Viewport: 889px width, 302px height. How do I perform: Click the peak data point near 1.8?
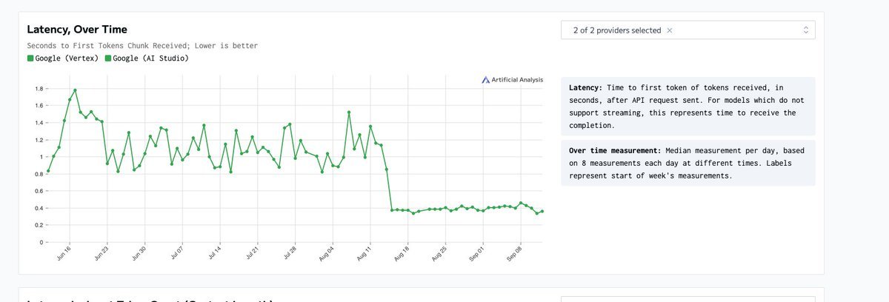75,90
